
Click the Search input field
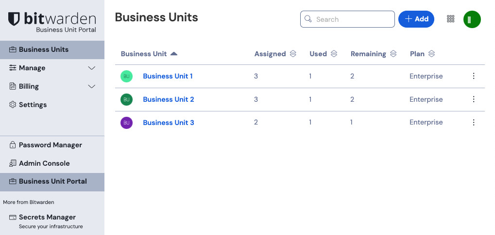coord(352,19)
